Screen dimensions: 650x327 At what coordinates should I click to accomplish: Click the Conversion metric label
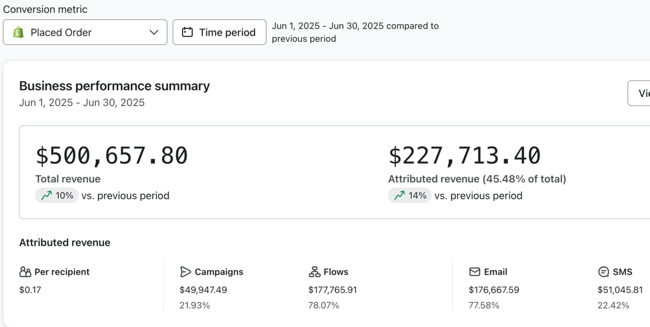coord(45,10)
